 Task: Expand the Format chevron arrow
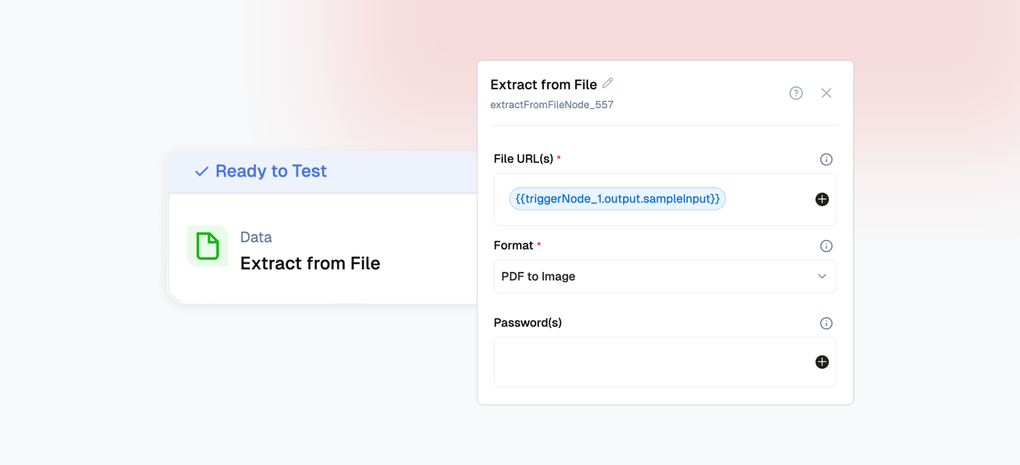point(822,276)
